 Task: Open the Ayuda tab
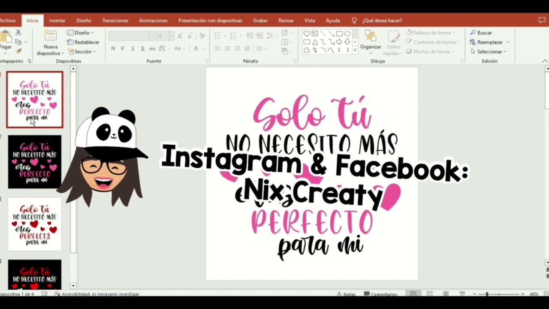tap(333, 21)
